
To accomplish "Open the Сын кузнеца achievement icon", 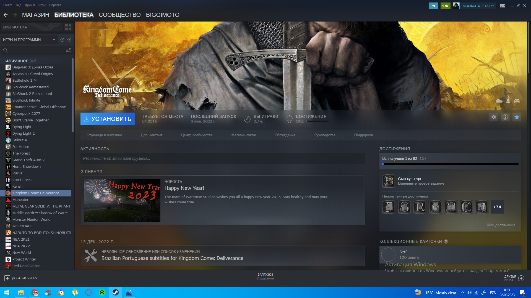I will point(389,181).
